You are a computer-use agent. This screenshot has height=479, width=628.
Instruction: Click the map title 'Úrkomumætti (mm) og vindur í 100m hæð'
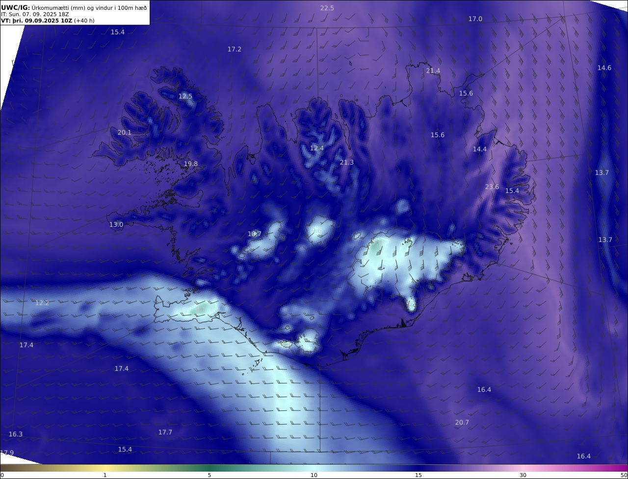click(89, 7)
